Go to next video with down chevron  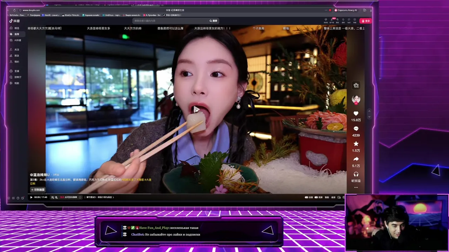(x=369, y=117)
